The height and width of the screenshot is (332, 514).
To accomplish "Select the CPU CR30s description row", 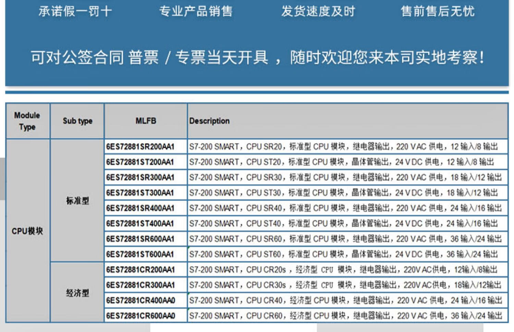I will [345, 285].
